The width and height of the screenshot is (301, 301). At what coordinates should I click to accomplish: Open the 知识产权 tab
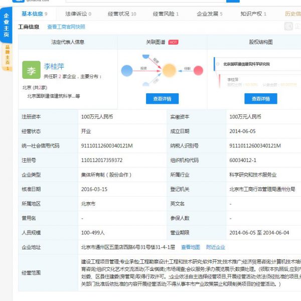pos(253,14)
